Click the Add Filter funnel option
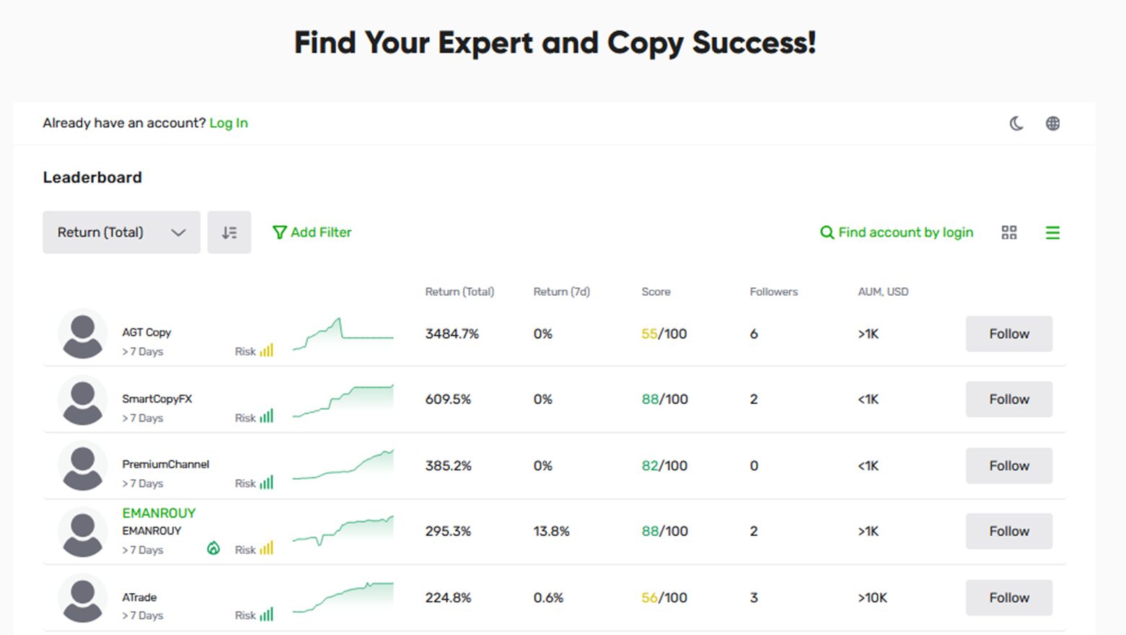The height and width of the screenshot is (635, 1126). [x=312, y=232]
